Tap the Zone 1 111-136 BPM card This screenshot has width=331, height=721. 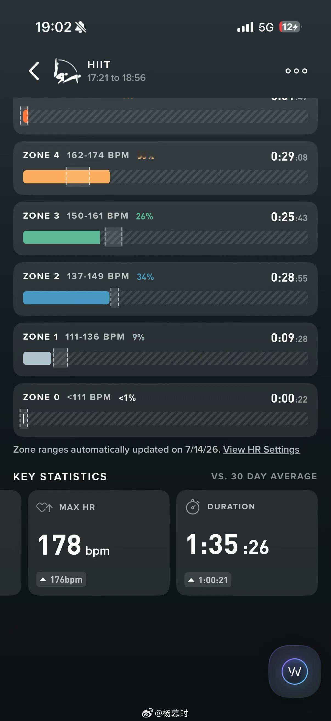pos(165,350)
